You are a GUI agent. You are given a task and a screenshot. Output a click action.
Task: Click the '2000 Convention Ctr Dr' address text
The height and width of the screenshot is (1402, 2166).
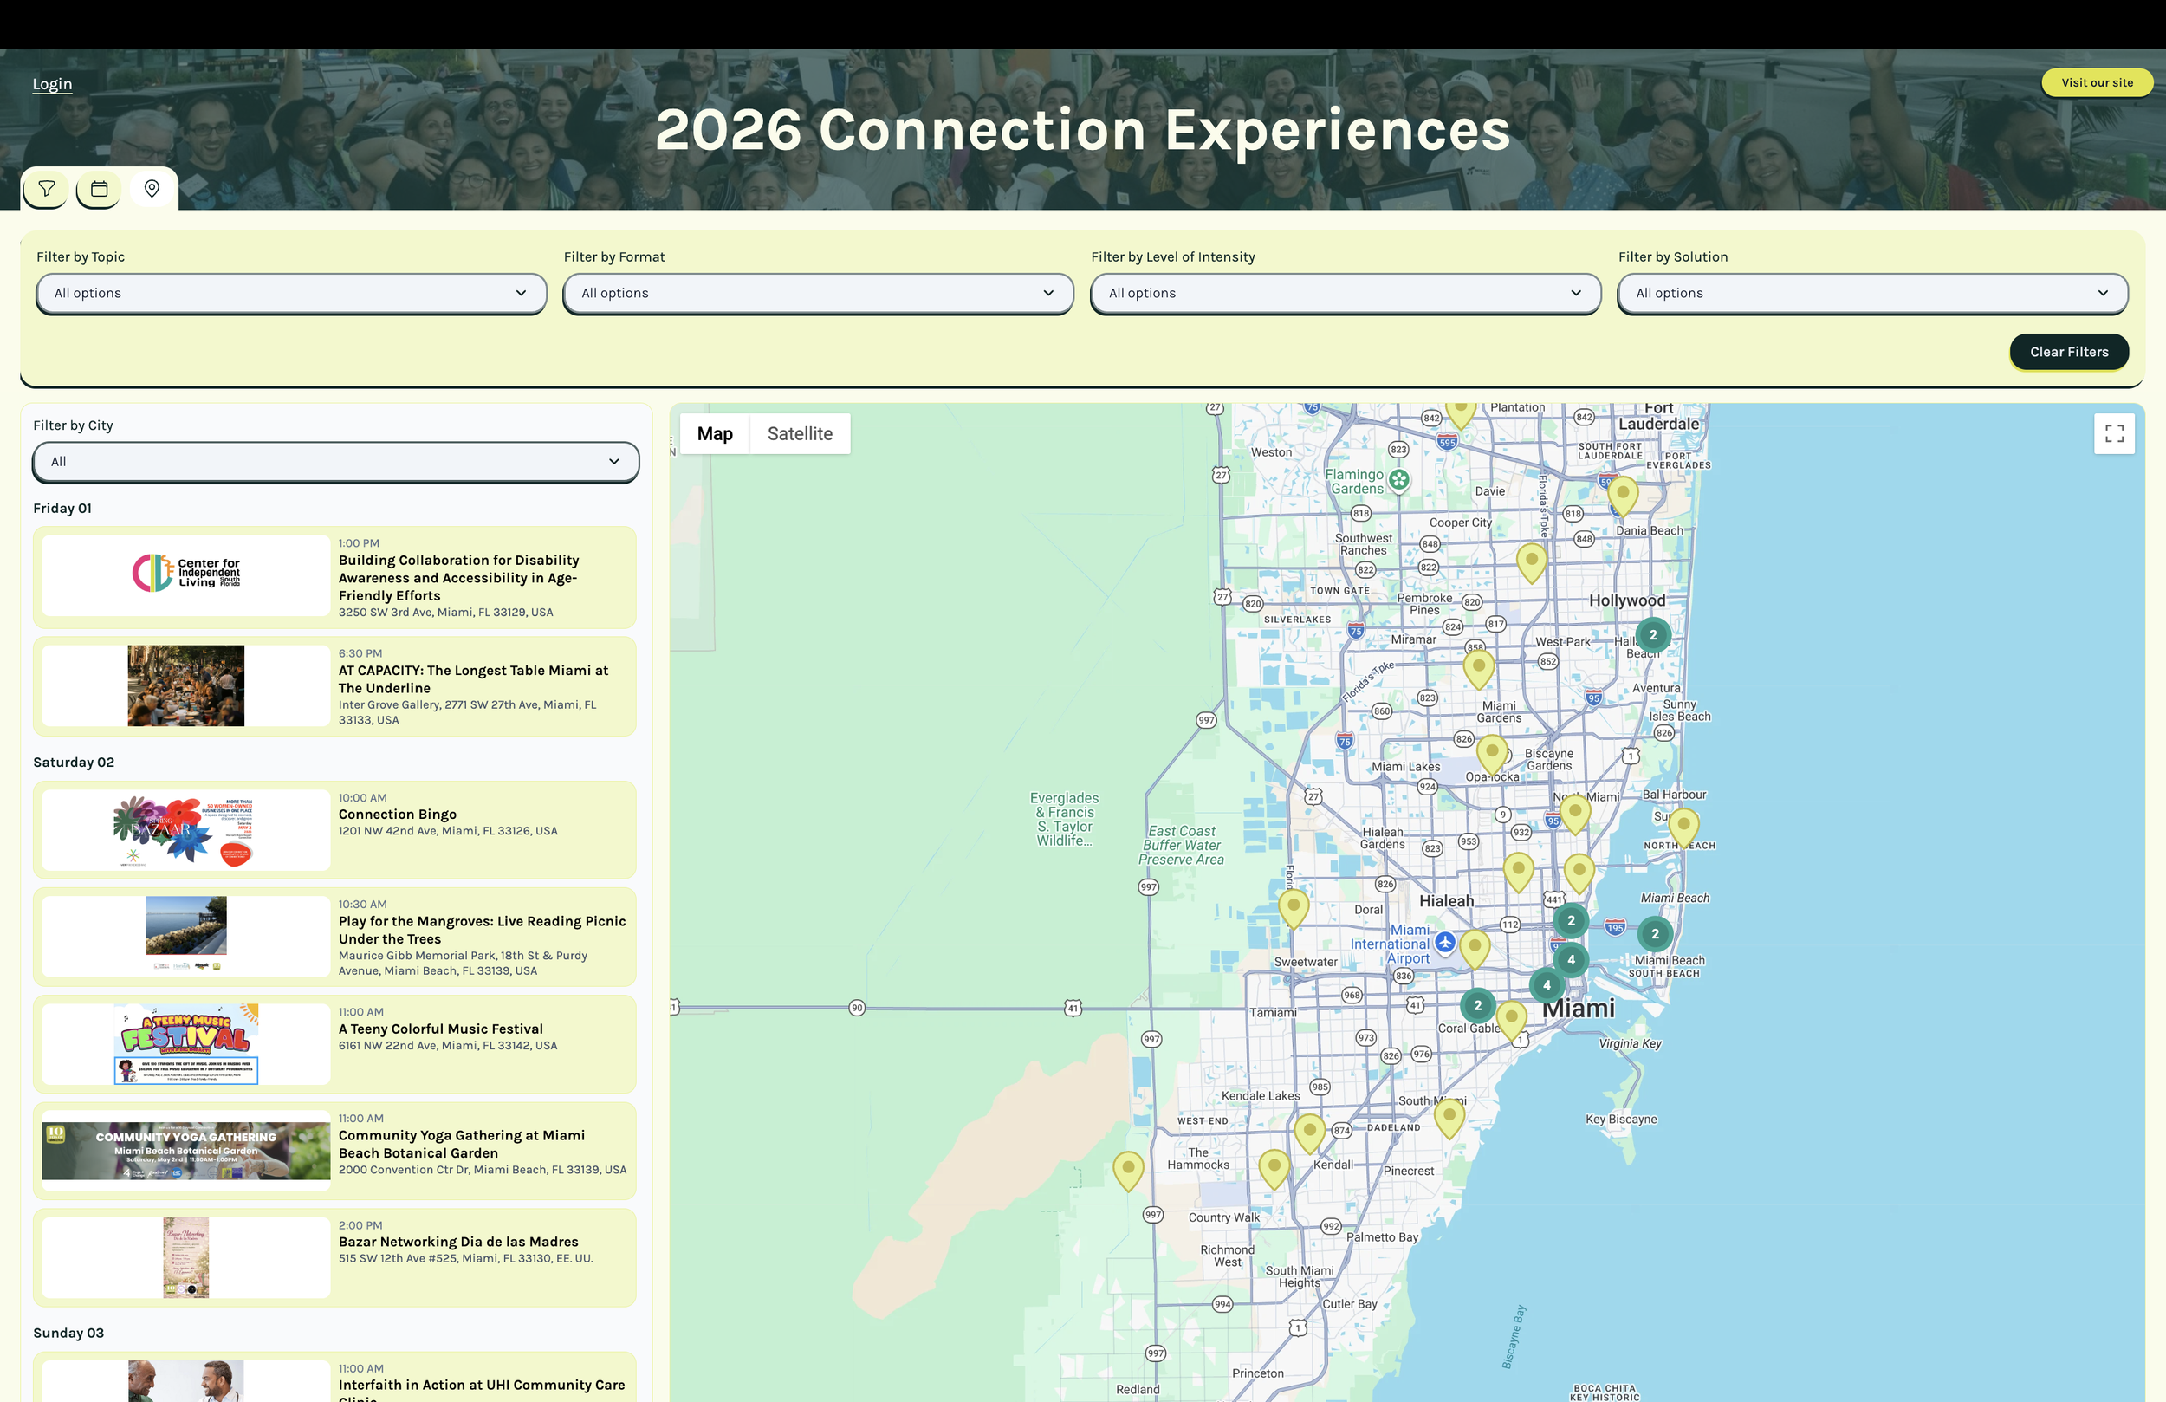point(483,1170)
